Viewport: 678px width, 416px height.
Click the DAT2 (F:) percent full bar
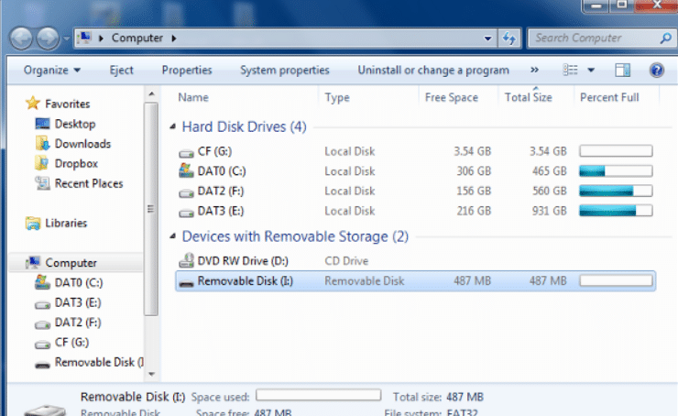click(x=616, y=192)
